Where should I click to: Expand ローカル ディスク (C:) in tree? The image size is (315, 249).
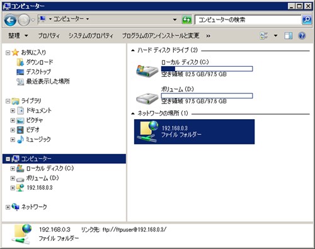13,168
